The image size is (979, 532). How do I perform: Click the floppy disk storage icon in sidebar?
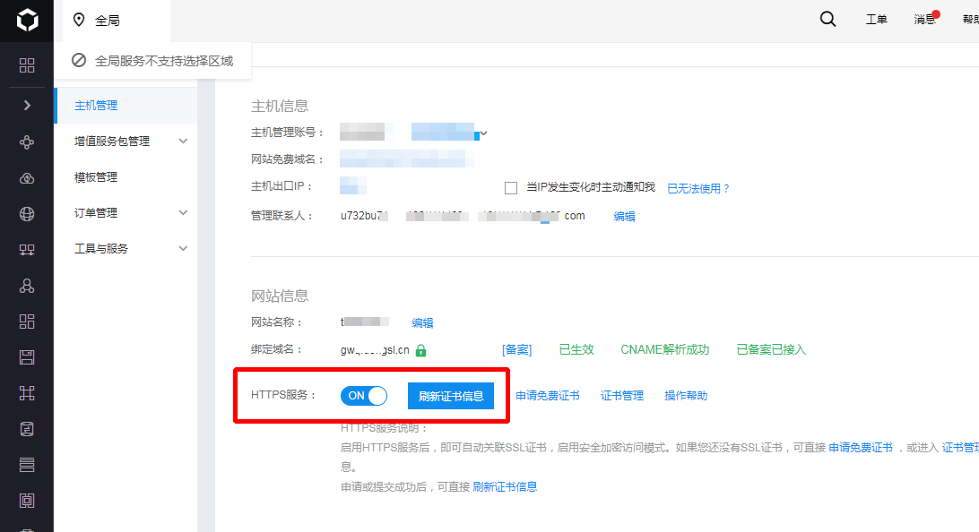coord(27,357)
